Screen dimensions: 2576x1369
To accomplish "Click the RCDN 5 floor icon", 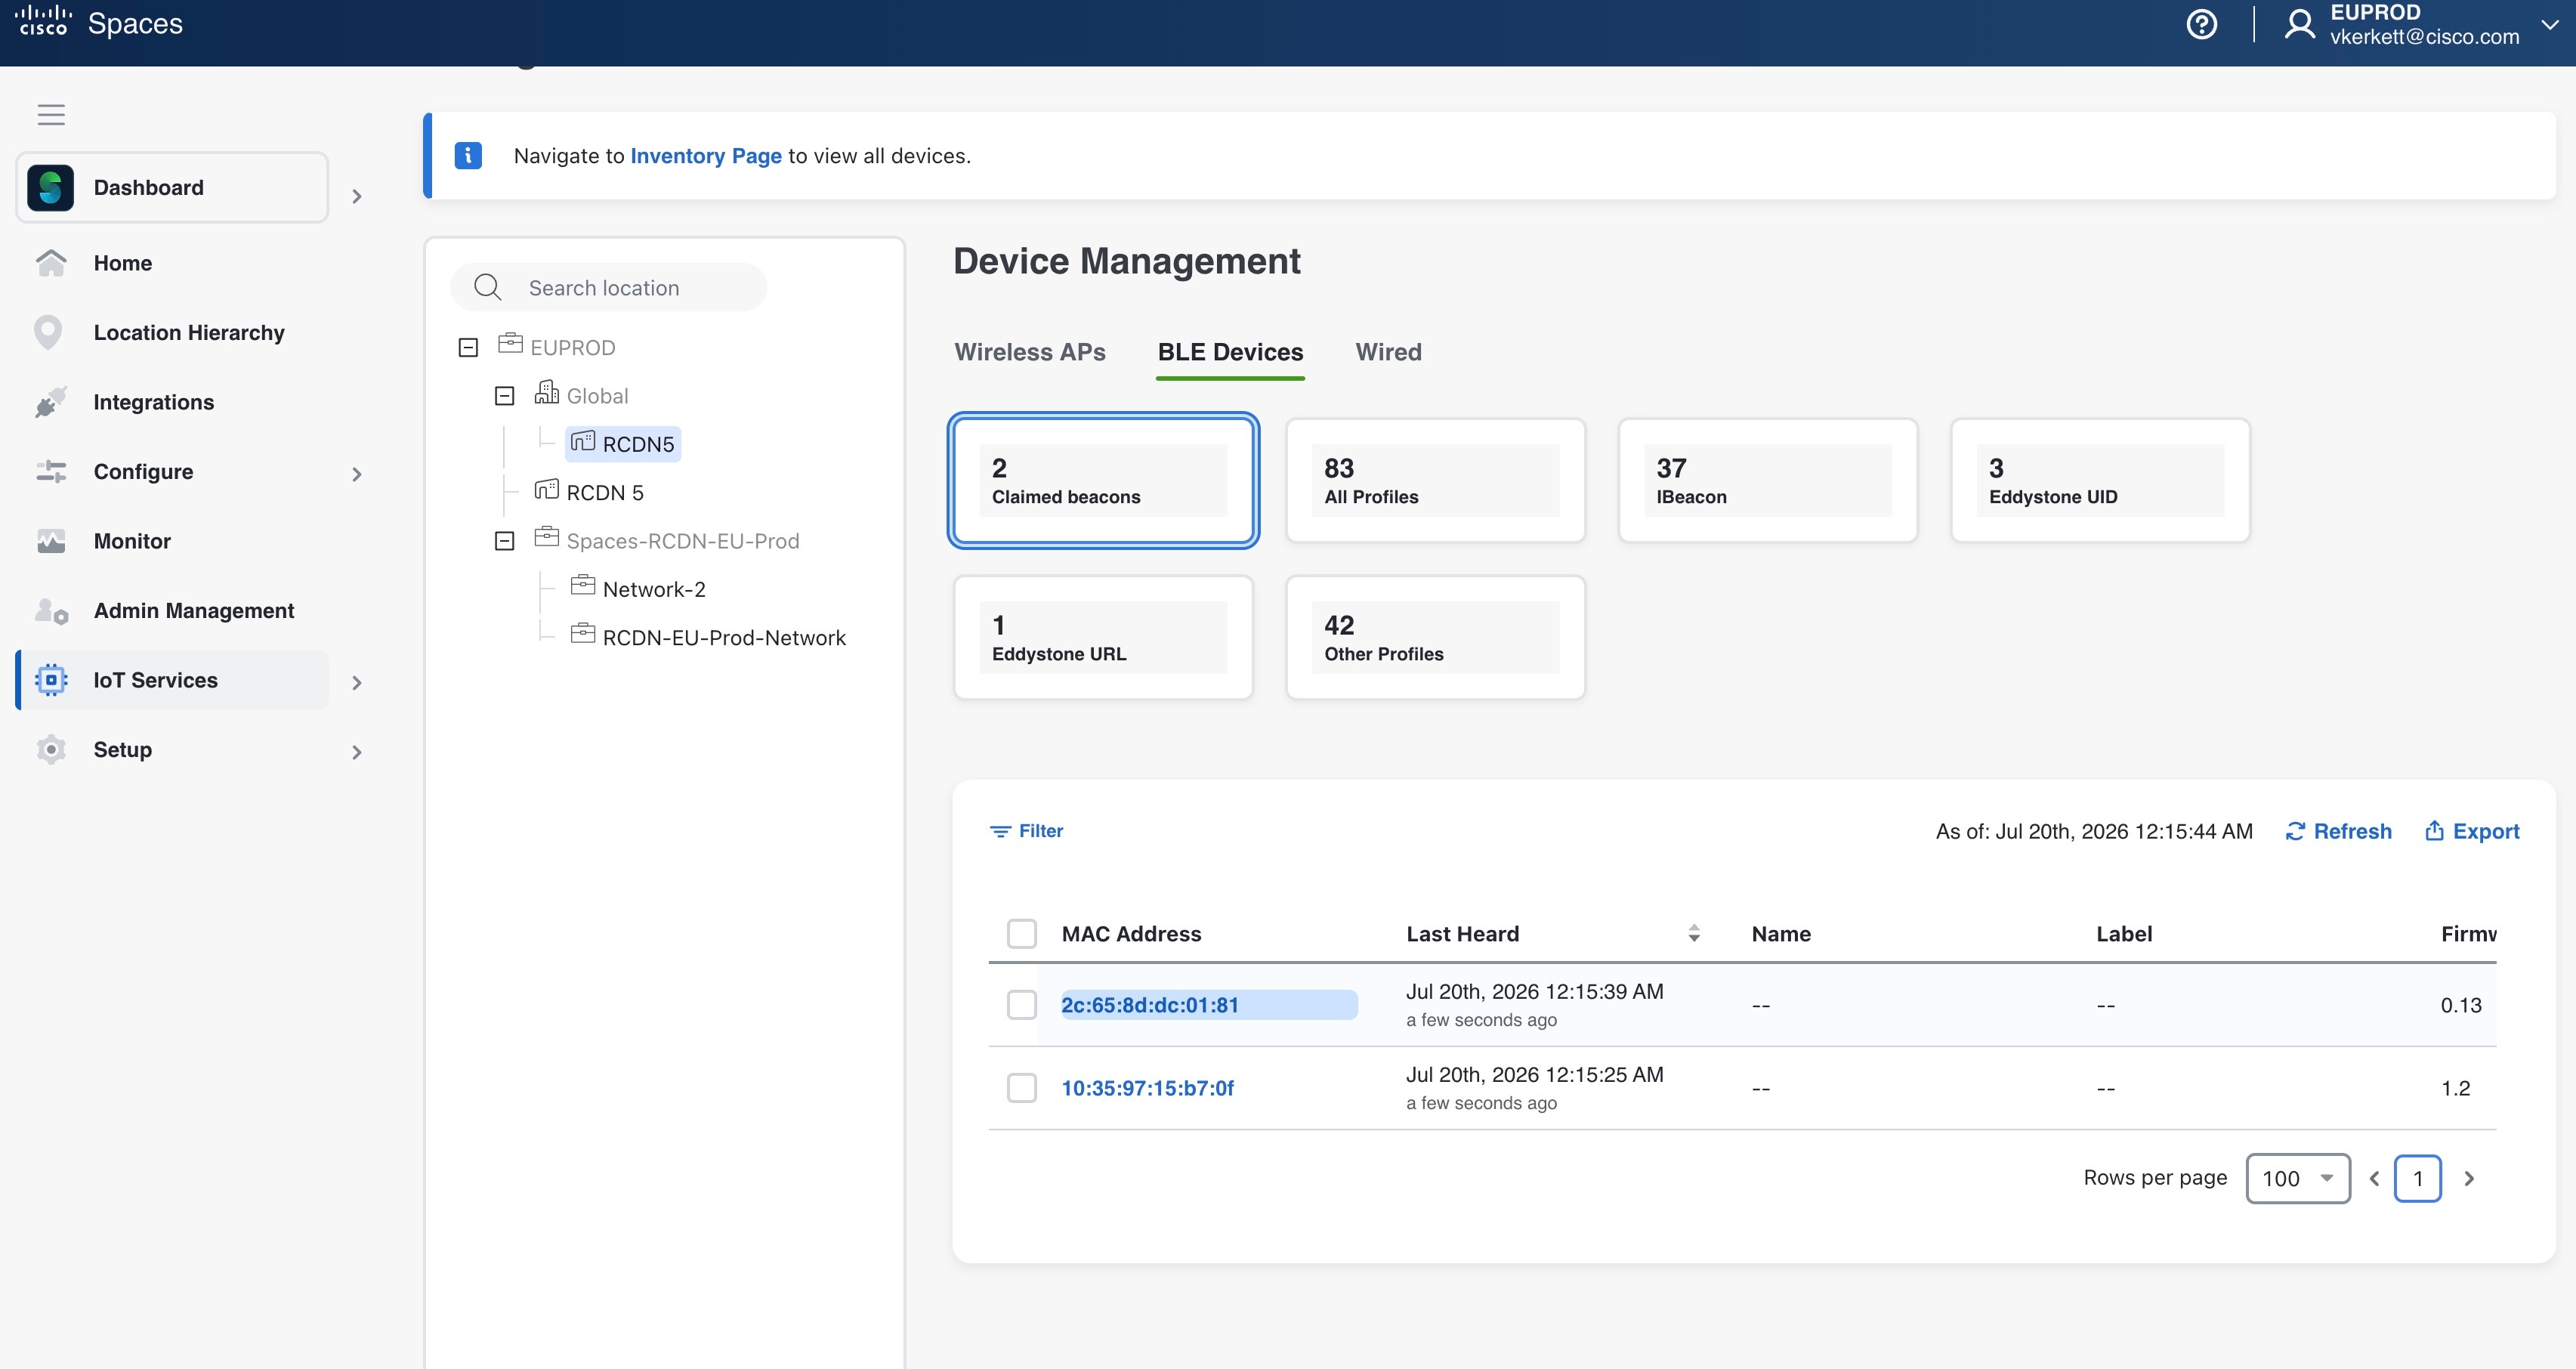I will click(546, 489).
